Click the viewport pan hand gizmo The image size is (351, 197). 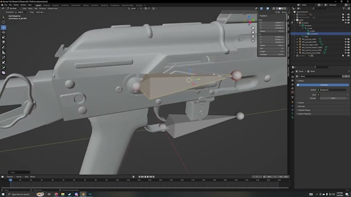(253, 32)
